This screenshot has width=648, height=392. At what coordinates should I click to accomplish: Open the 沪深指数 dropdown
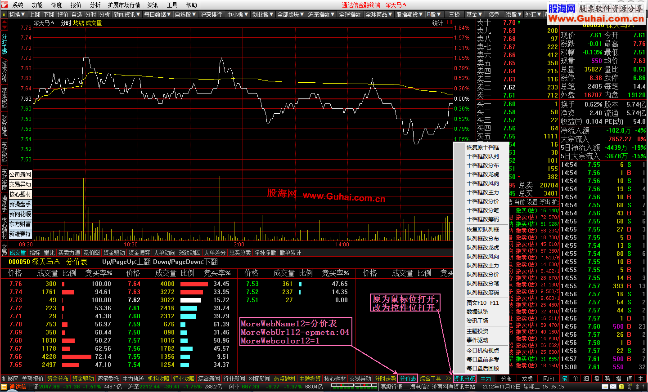click(321, 14)
